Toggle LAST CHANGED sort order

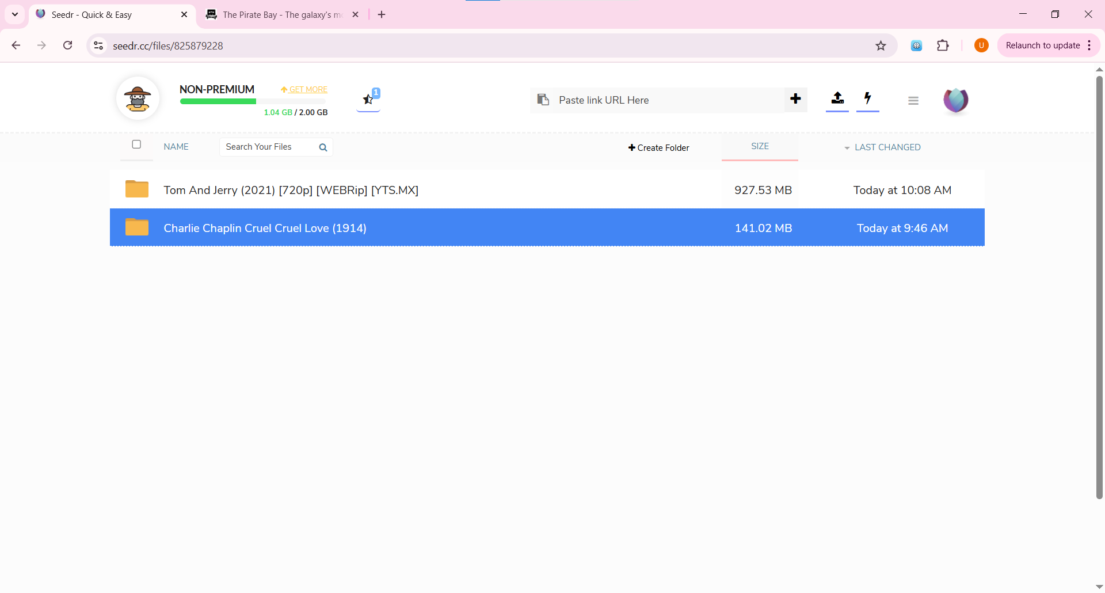[x=882, y=147]
